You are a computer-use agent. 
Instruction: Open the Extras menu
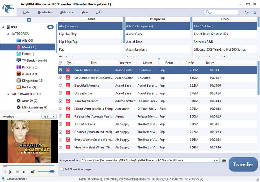pyautogui.click(x=84, y=12)
